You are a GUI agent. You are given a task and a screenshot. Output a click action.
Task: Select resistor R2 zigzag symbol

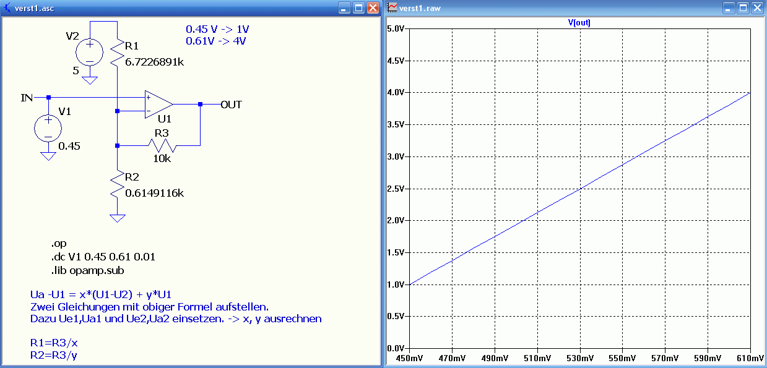(117, 186)
